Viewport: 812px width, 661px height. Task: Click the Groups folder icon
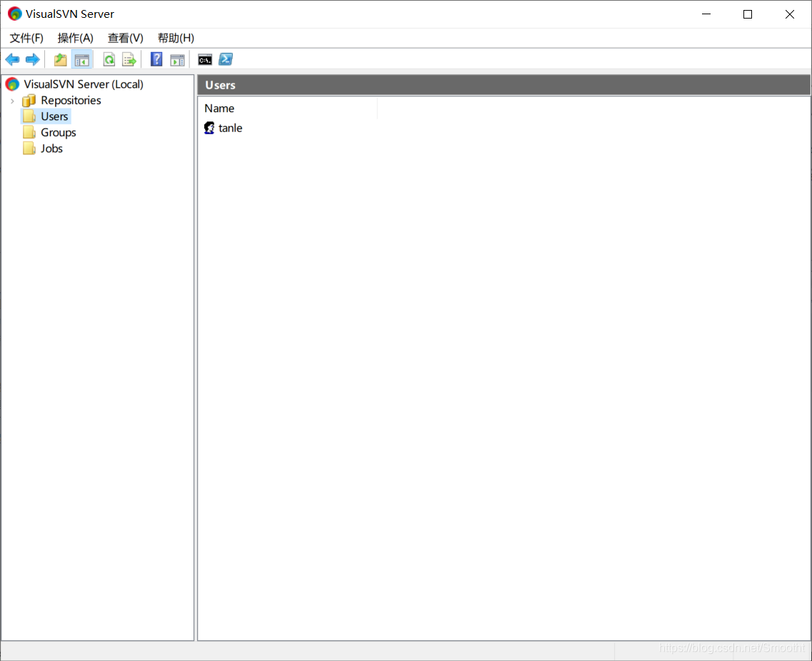pos(29,133)
